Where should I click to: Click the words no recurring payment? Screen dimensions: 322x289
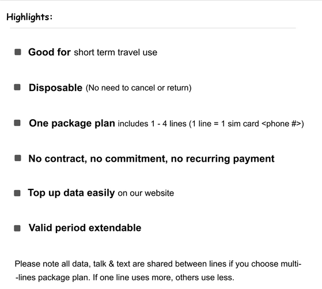tap(222, 159)
